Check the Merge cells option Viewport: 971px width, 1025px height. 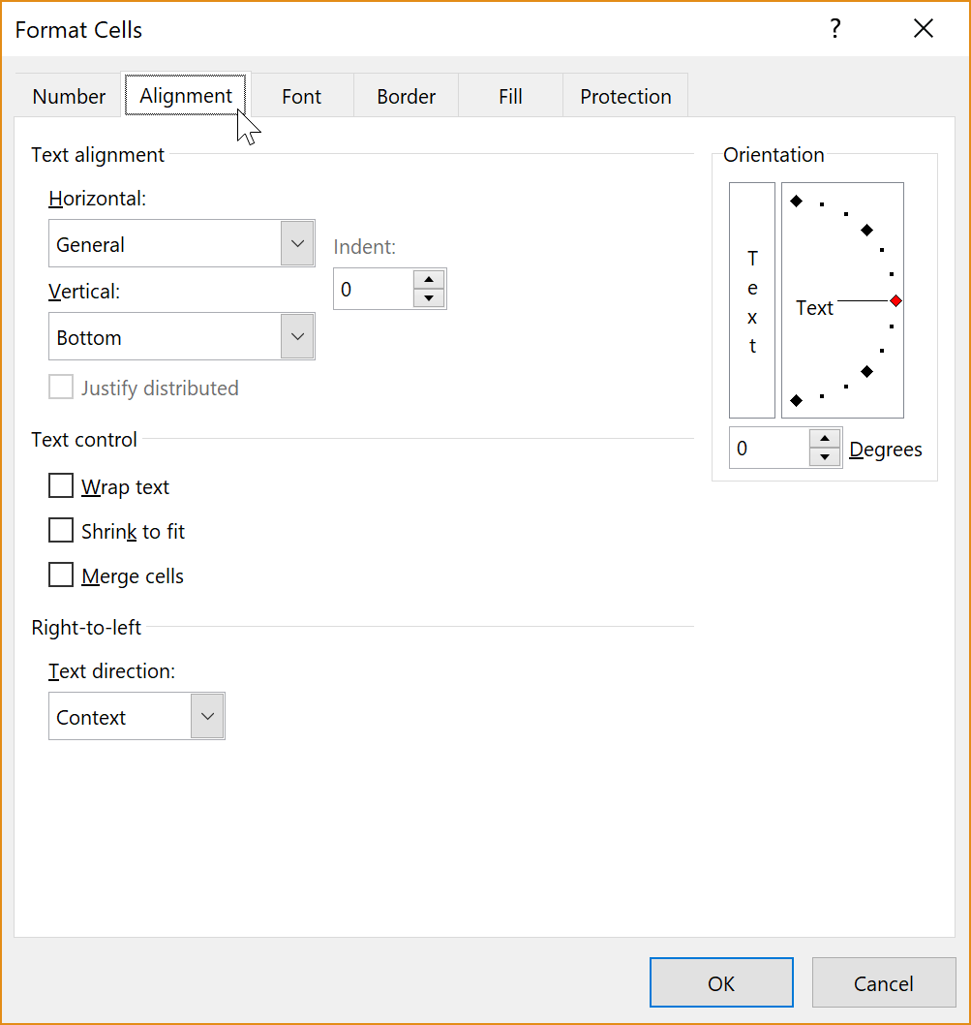click(61, 575)
